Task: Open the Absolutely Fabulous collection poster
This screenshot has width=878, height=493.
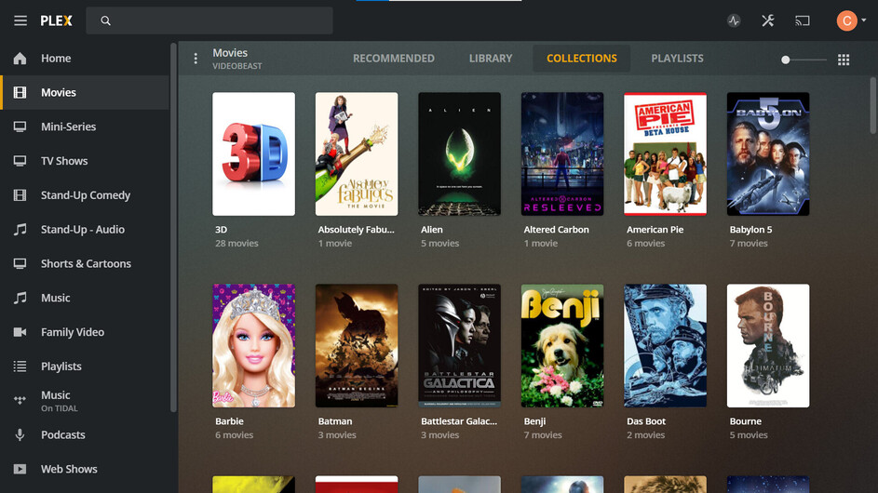Action: (357, 153)
